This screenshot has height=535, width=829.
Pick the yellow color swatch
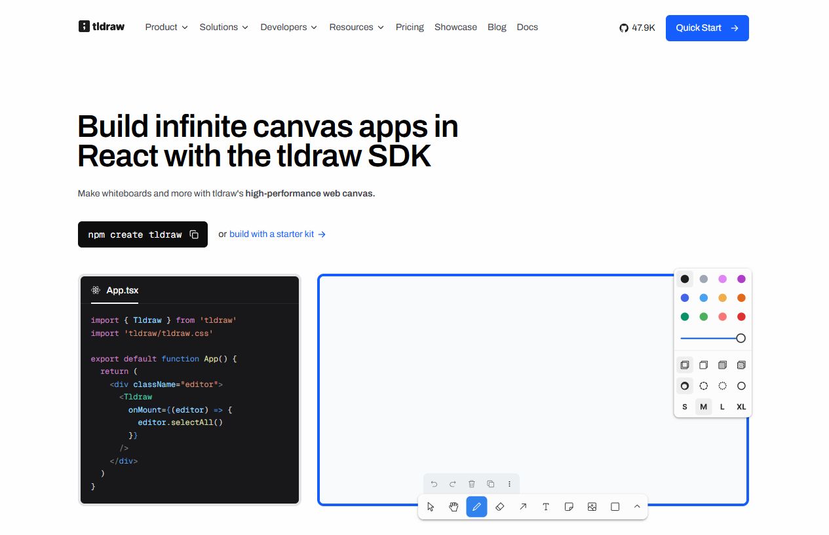pyautogui.click(x=722, y=298)
